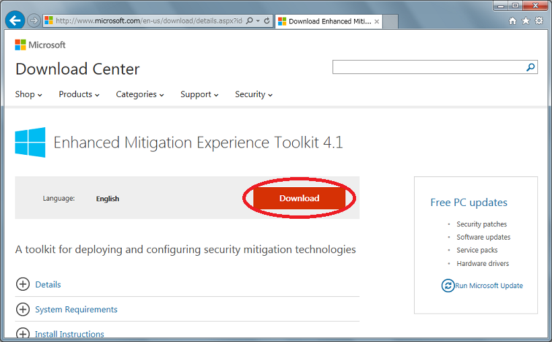
Task: Open the Products dropdown menu
Action: pos(79,94)
